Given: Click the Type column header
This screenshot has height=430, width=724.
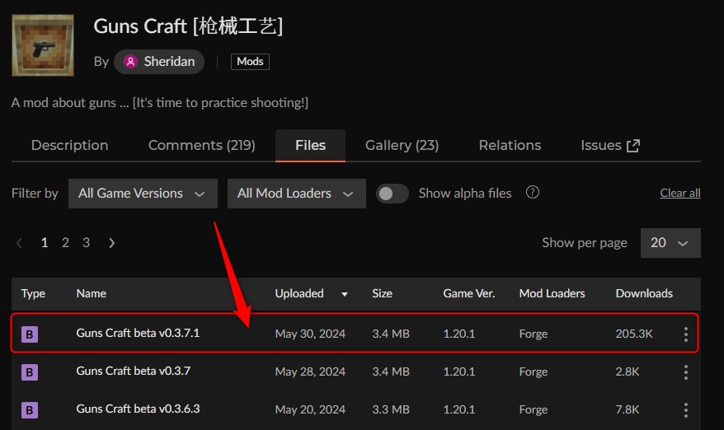Looking at the screenshot, I should coord(33,293).
